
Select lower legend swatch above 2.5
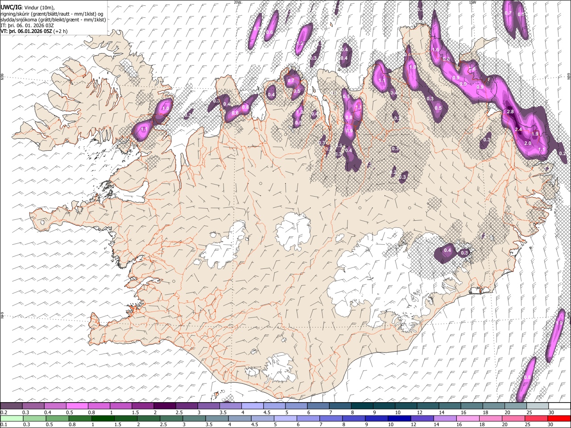172,418
